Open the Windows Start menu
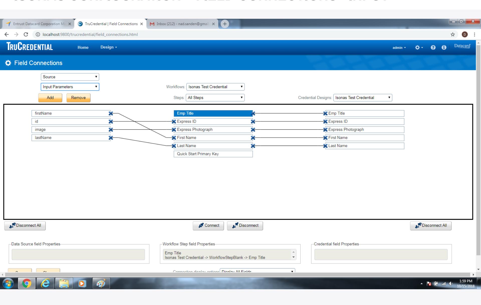The image size is (481, 305). click(8, 283)
